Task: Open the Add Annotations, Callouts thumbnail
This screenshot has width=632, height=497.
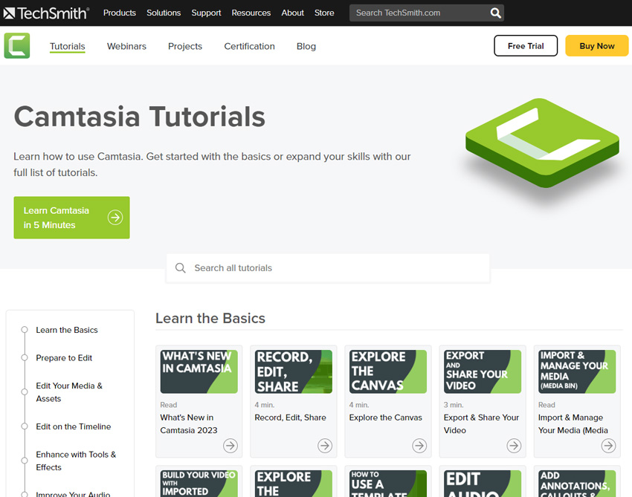Action: click(577, 484)
